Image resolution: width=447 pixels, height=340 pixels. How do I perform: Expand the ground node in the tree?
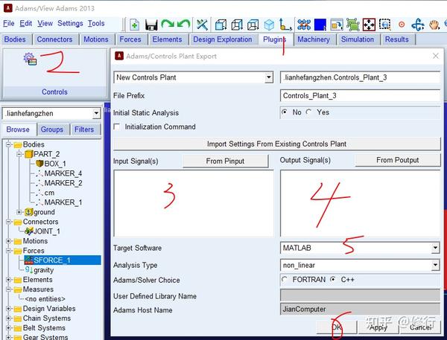click(x=19, y=212)
